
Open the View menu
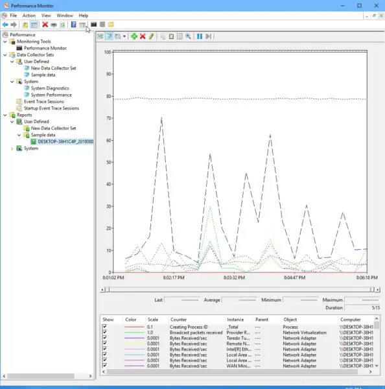46,16
